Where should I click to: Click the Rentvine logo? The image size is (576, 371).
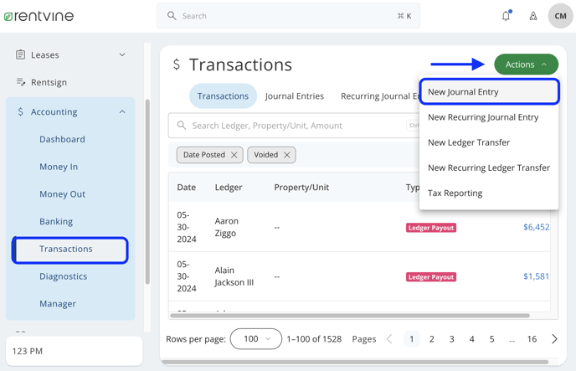click(x=39, y=16)
